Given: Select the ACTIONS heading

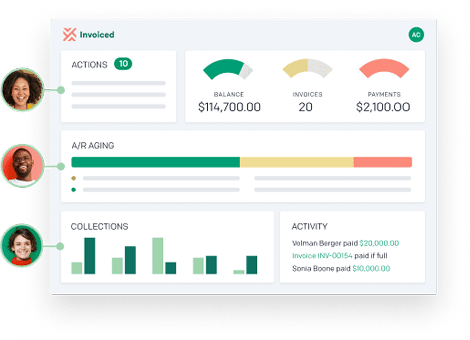Looking at the screenshot, I should 90,65.
